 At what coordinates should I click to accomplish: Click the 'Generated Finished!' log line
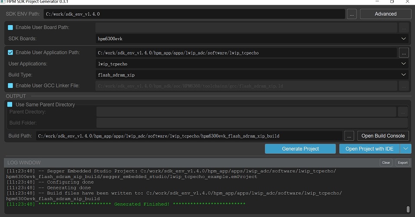(x=126, y=204)
